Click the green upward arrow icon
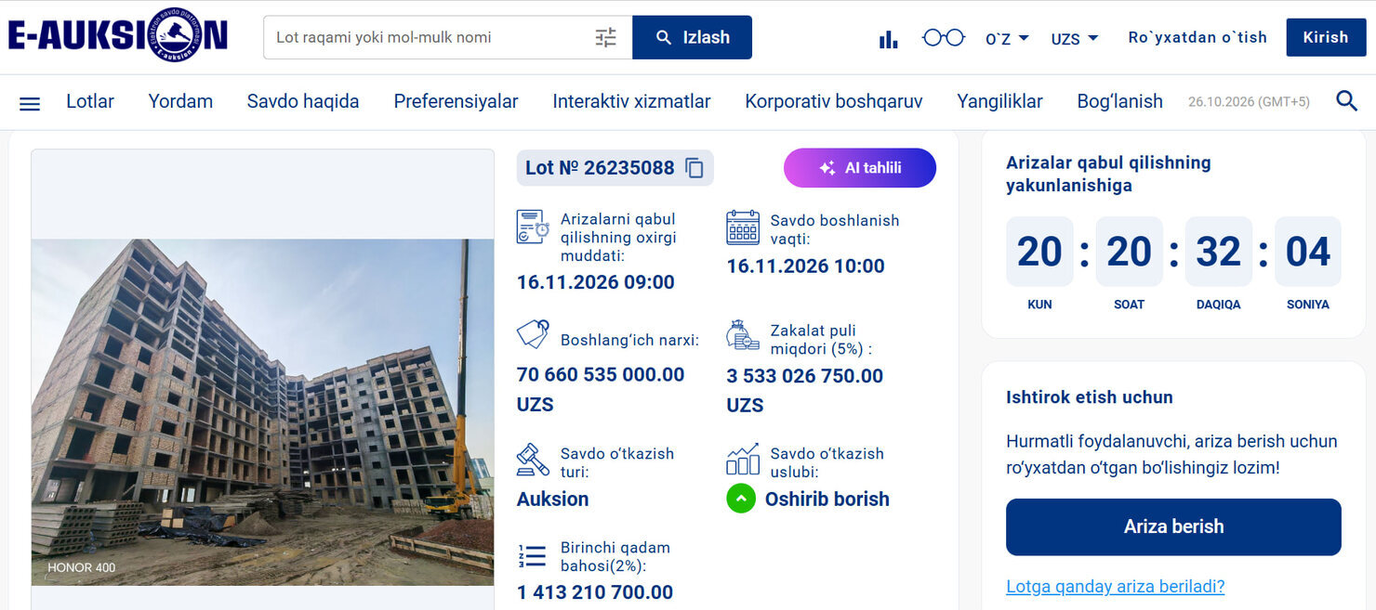This screenshot has width=1376, height=610. point(741,499)
